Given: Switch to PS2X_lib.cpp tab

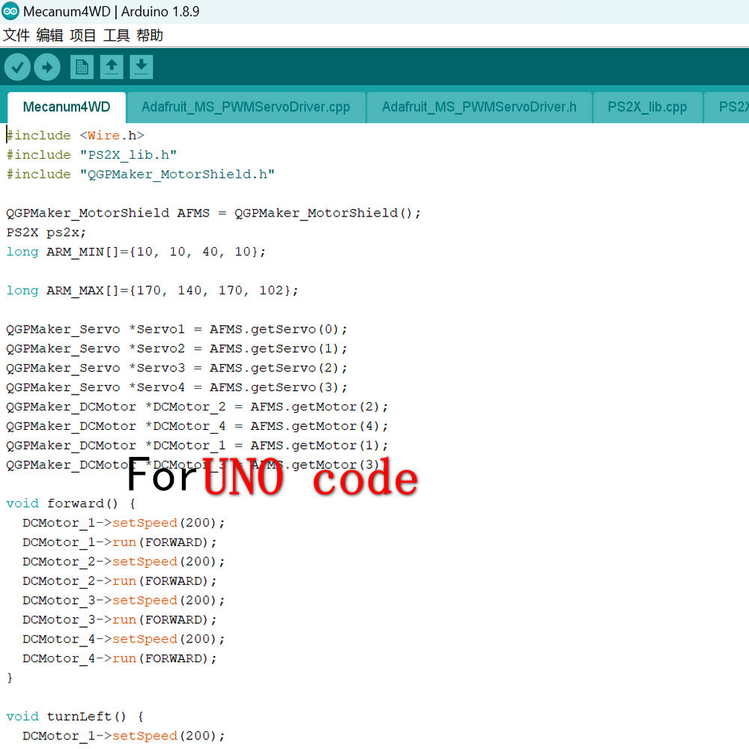Looking at the screenshot, I should pyautogui.click(x=647, y=107).
